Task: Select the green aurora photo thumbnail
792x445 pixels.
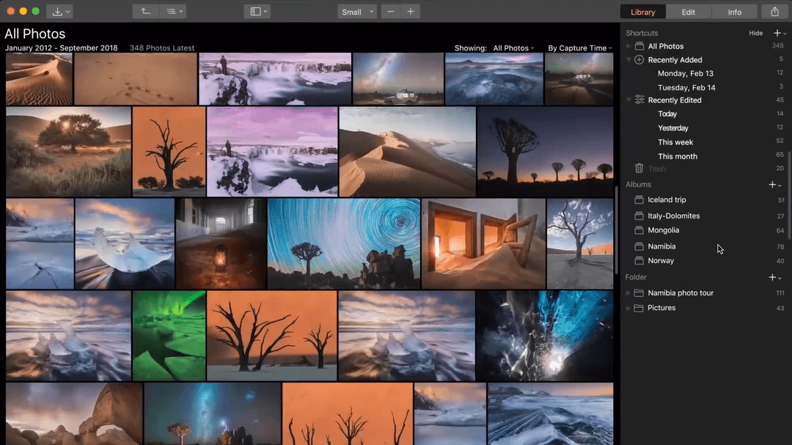Action: click(169, 334)
